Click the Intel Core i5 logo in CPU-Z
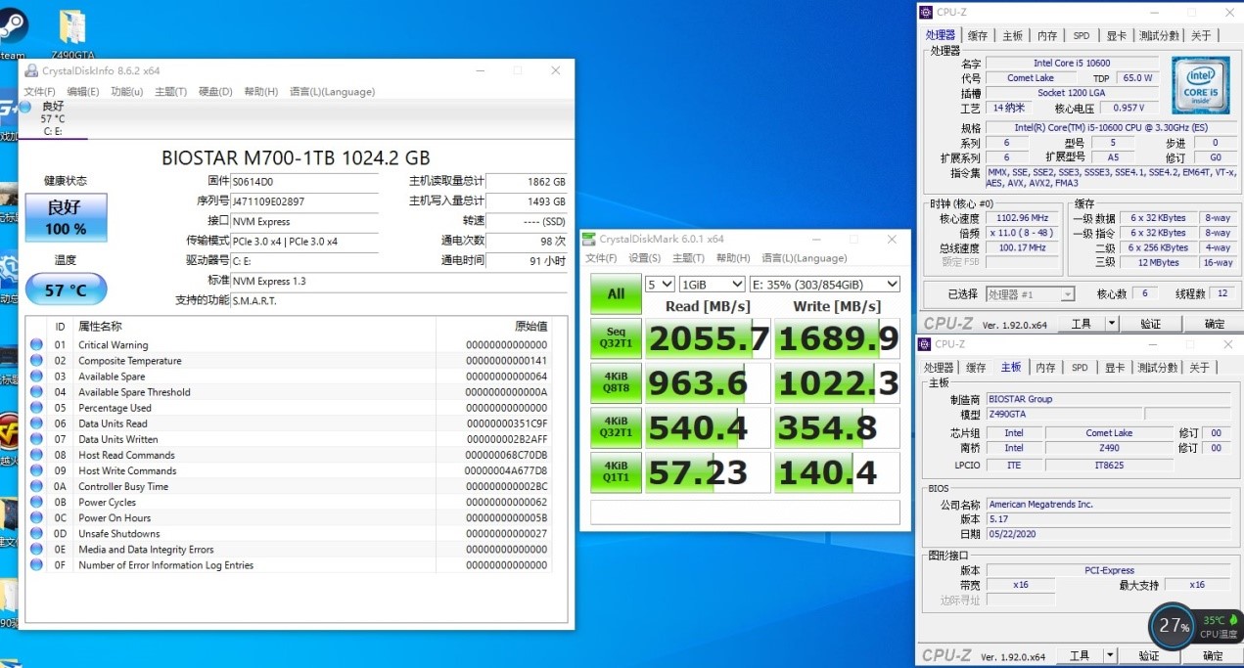Screen dimensions: 1244x668 point(1202,84)
